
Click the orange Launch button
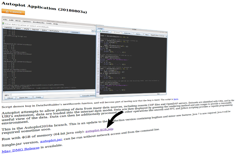(13, 12)
